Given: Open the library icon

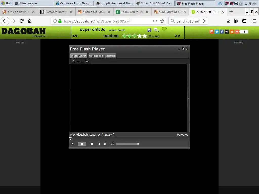Looking at the screenshot, I should pyautogui.click(x=236, y=21).
